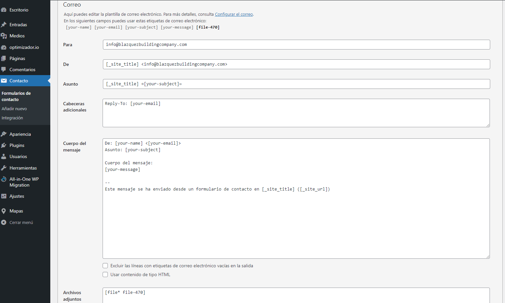
Task: Focus the De sender field
Action: point(296,64)
